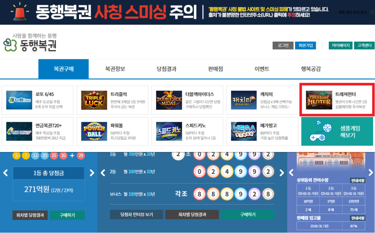The image size is (375, 233).
Task: Open the 복권구매 menu tab
Action: pyautogui.click(x=64, y=69)
